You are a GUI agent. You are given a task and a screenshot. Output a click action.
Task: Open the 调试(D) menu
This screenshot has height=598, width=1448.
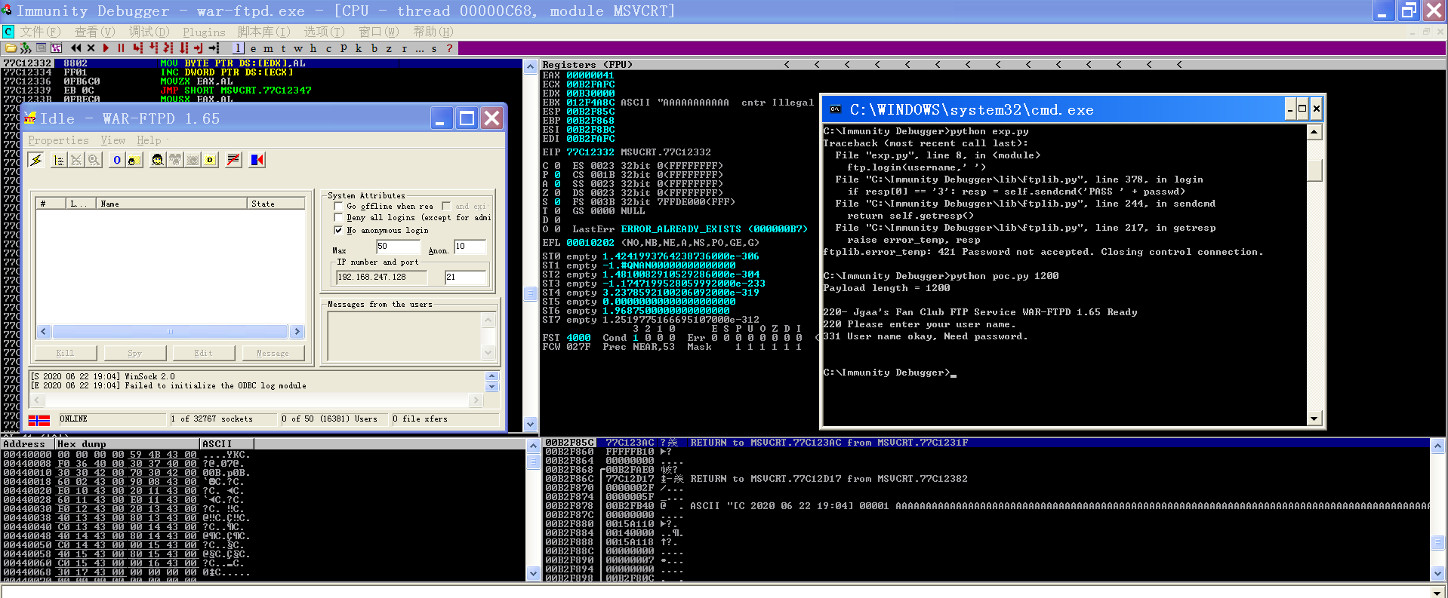(149, 32)
